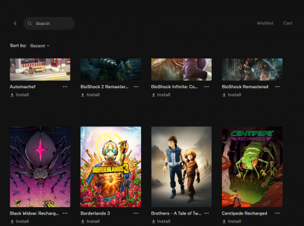Open the Wishlist page
The width and height of the screenshot is (304, 226).
point(265,23)
